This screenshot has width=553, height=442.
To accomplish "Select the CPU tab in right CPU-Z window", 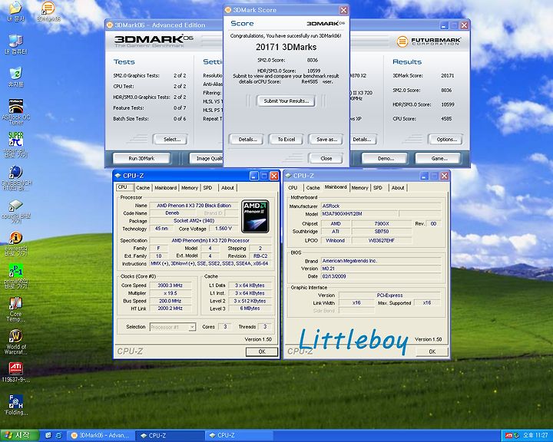I will point(293,188).
